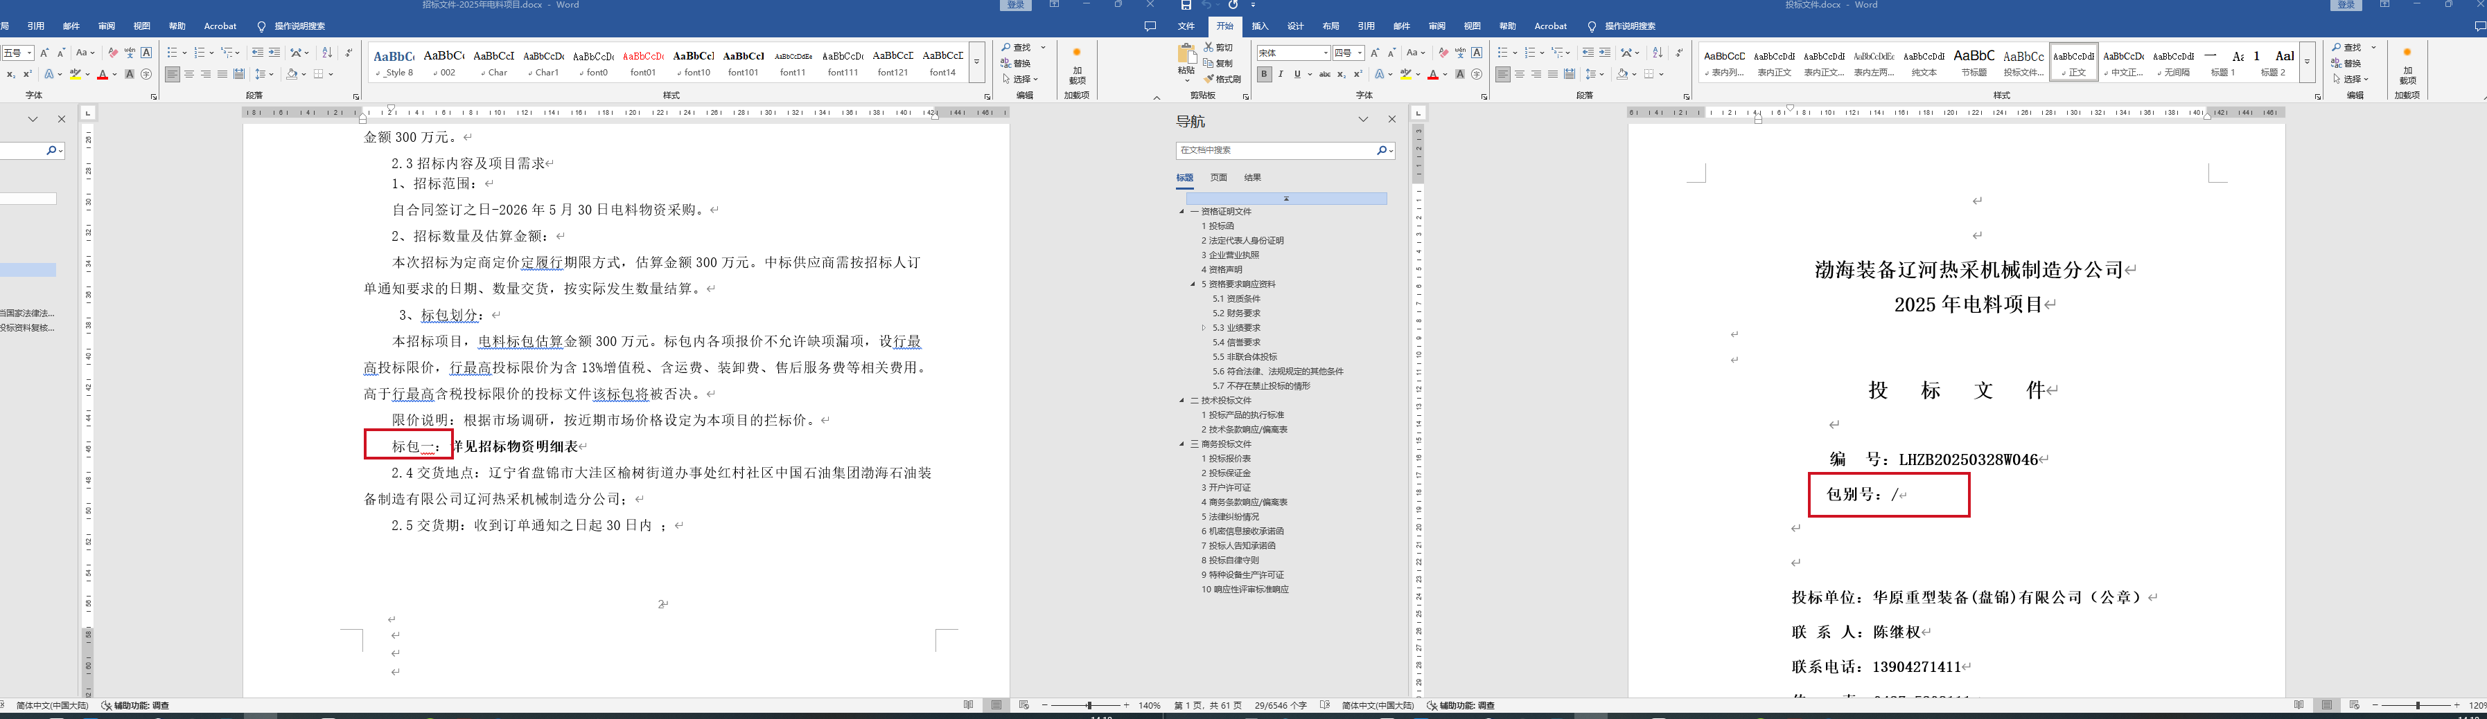
Task: Open font size box showing 五号 in 招标文件
Action: [x=17, y=53]
